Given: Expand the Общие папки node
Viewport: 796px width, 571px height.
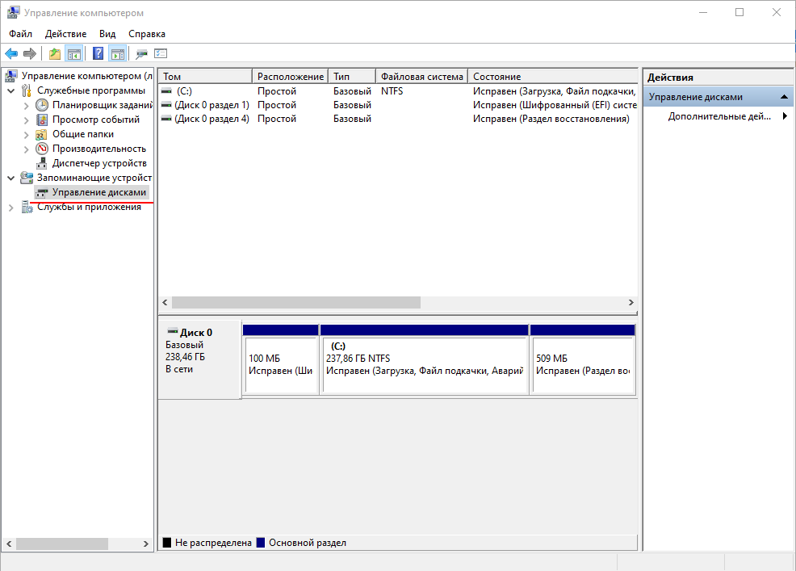Looking at the screenshot, I should [x=27, y=135].
